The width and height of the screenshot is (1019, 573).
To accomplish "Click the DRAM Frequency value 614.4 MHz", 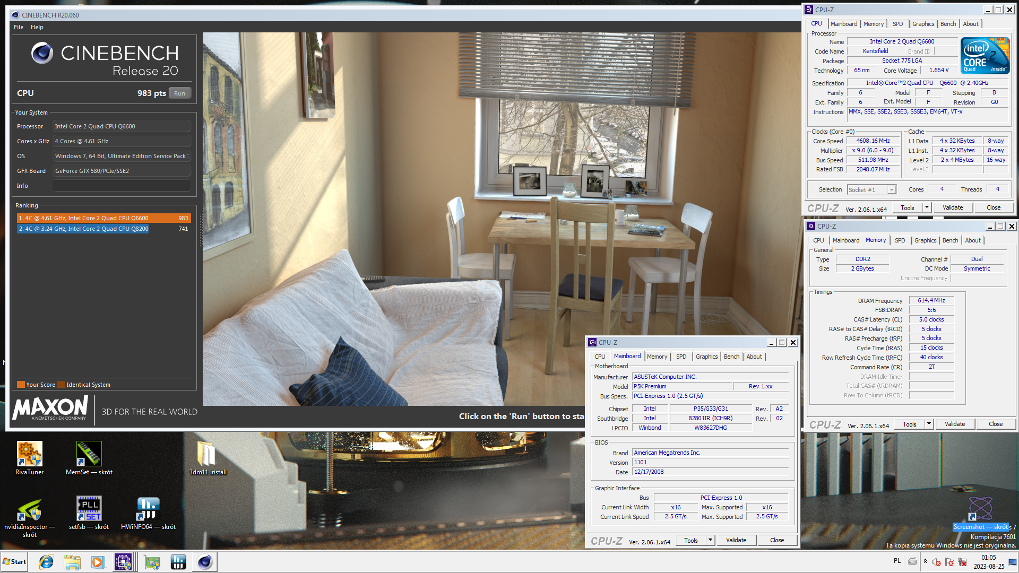I will click(x=931, y=300).
